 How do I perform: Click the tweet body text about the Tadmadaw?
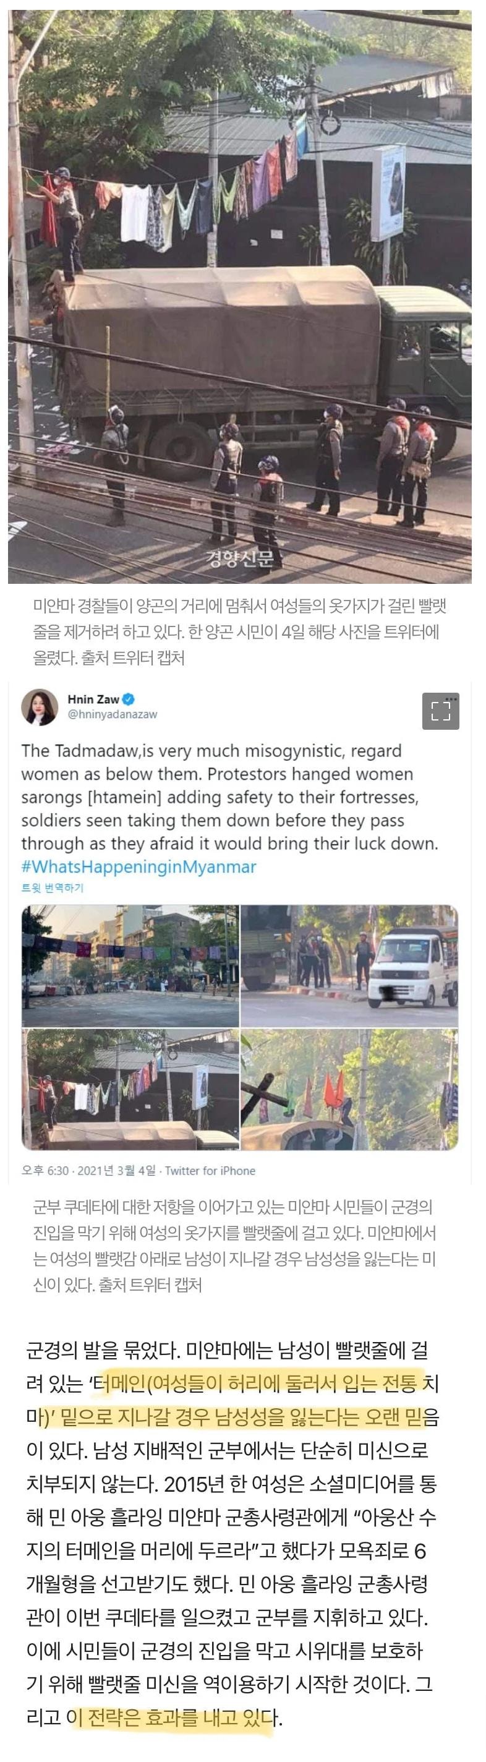(x=231, y=797)
